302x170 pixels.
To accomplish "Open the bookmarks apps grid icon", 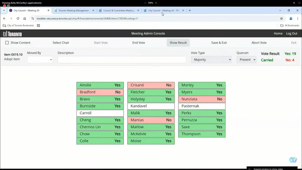I will click(38, 25).
